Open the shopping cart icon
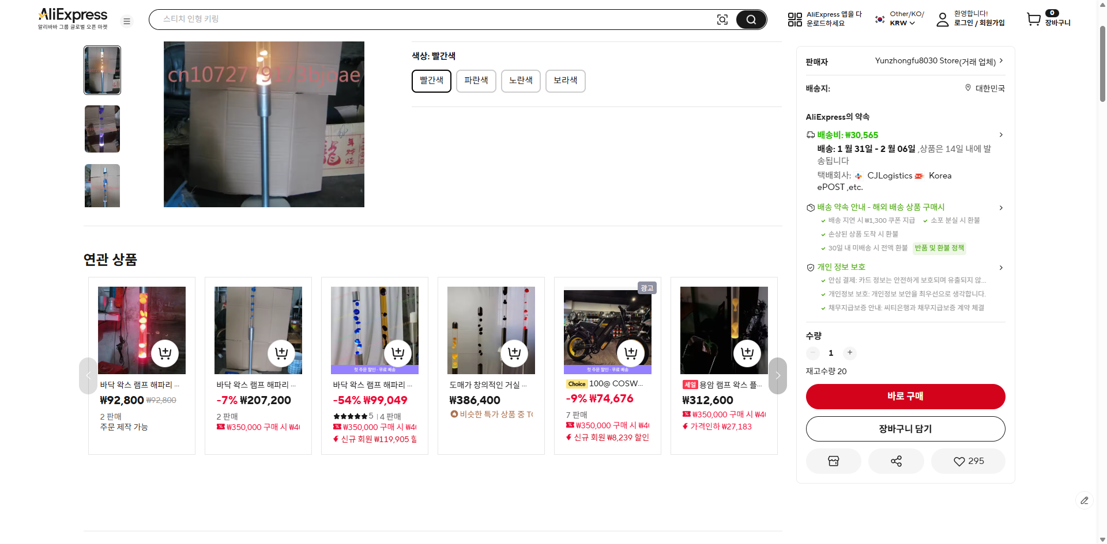Image resolution: width=1107 pixels, height=544 pixels. tap(1034, 20)
